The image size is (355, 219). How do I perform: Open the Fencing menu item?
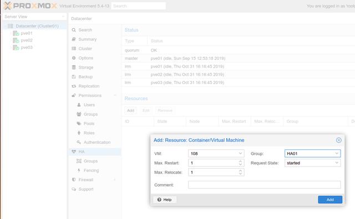point(95,170)
